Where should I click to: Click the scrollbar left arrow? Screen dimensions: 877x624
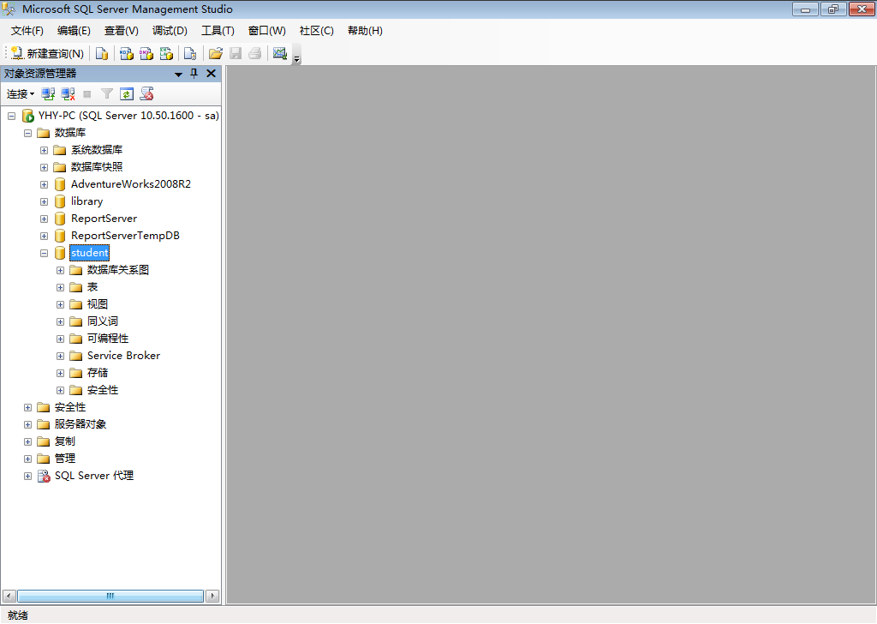coord(9,596)
